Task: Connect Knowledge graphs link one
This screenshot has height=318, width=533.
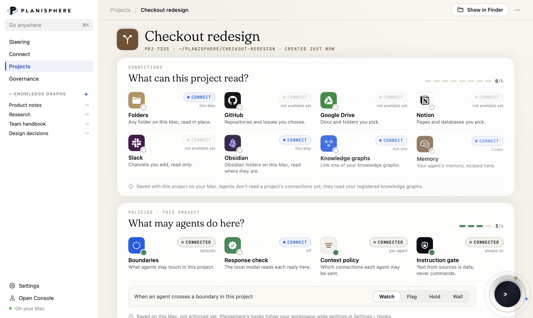Action: 391,140
